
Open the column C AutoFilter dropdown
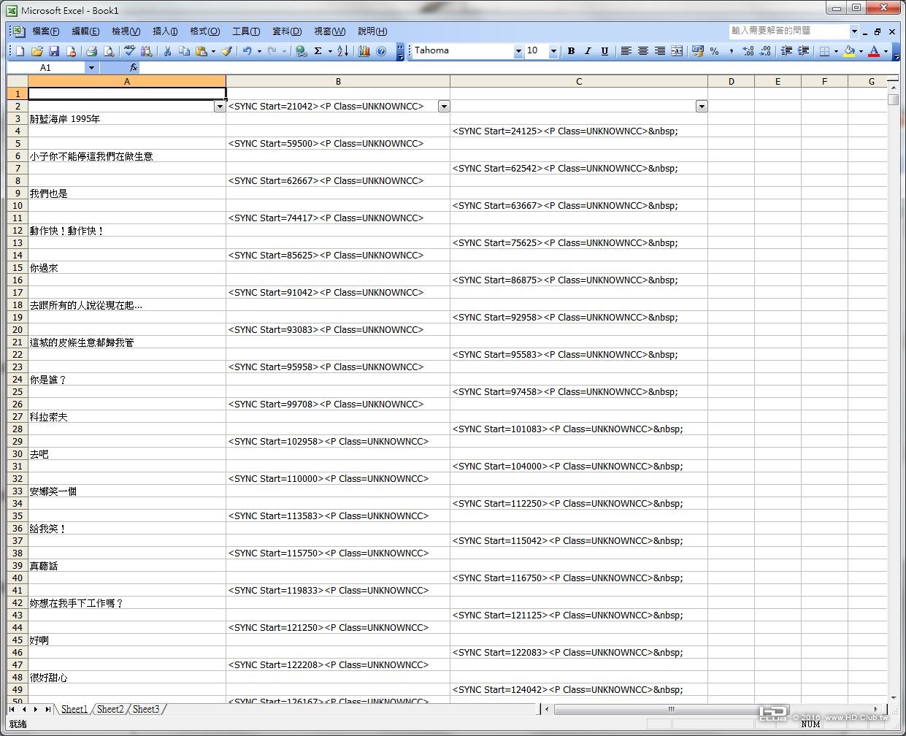point(702,107)
